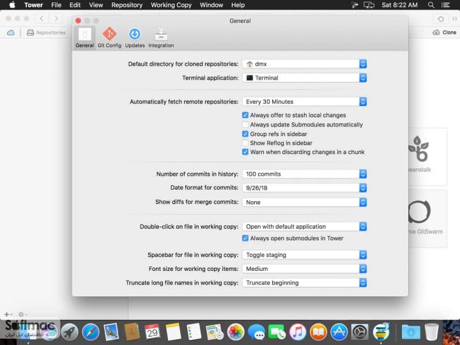Image resolution: width=460 pixels, height=345 pixels.
Task: Open the File menu
Action: [x=56, y=5]
